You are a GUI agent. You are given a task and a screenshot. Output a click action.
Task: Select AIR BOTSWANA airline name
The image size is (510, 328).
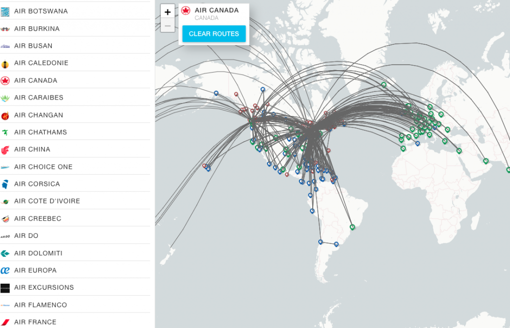pos(41,11)
